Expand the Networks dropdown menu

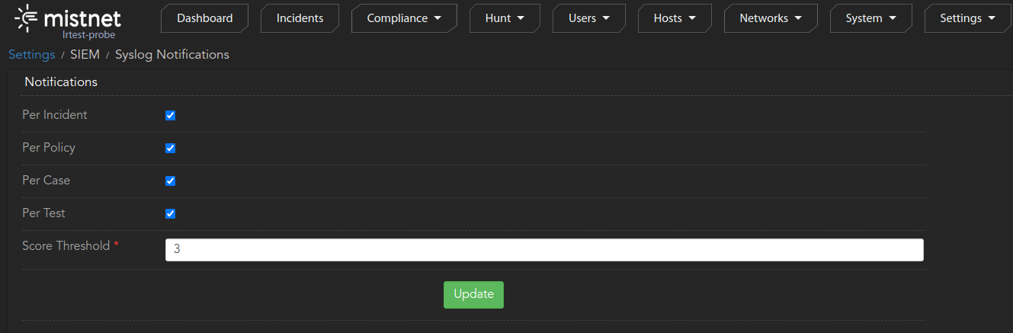771,18
